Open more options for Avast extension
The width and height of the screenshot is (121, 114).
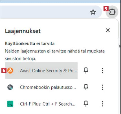coord(102,71)
